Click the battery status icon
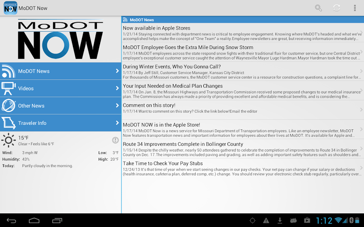364x227 pixels. pos(358,220)
